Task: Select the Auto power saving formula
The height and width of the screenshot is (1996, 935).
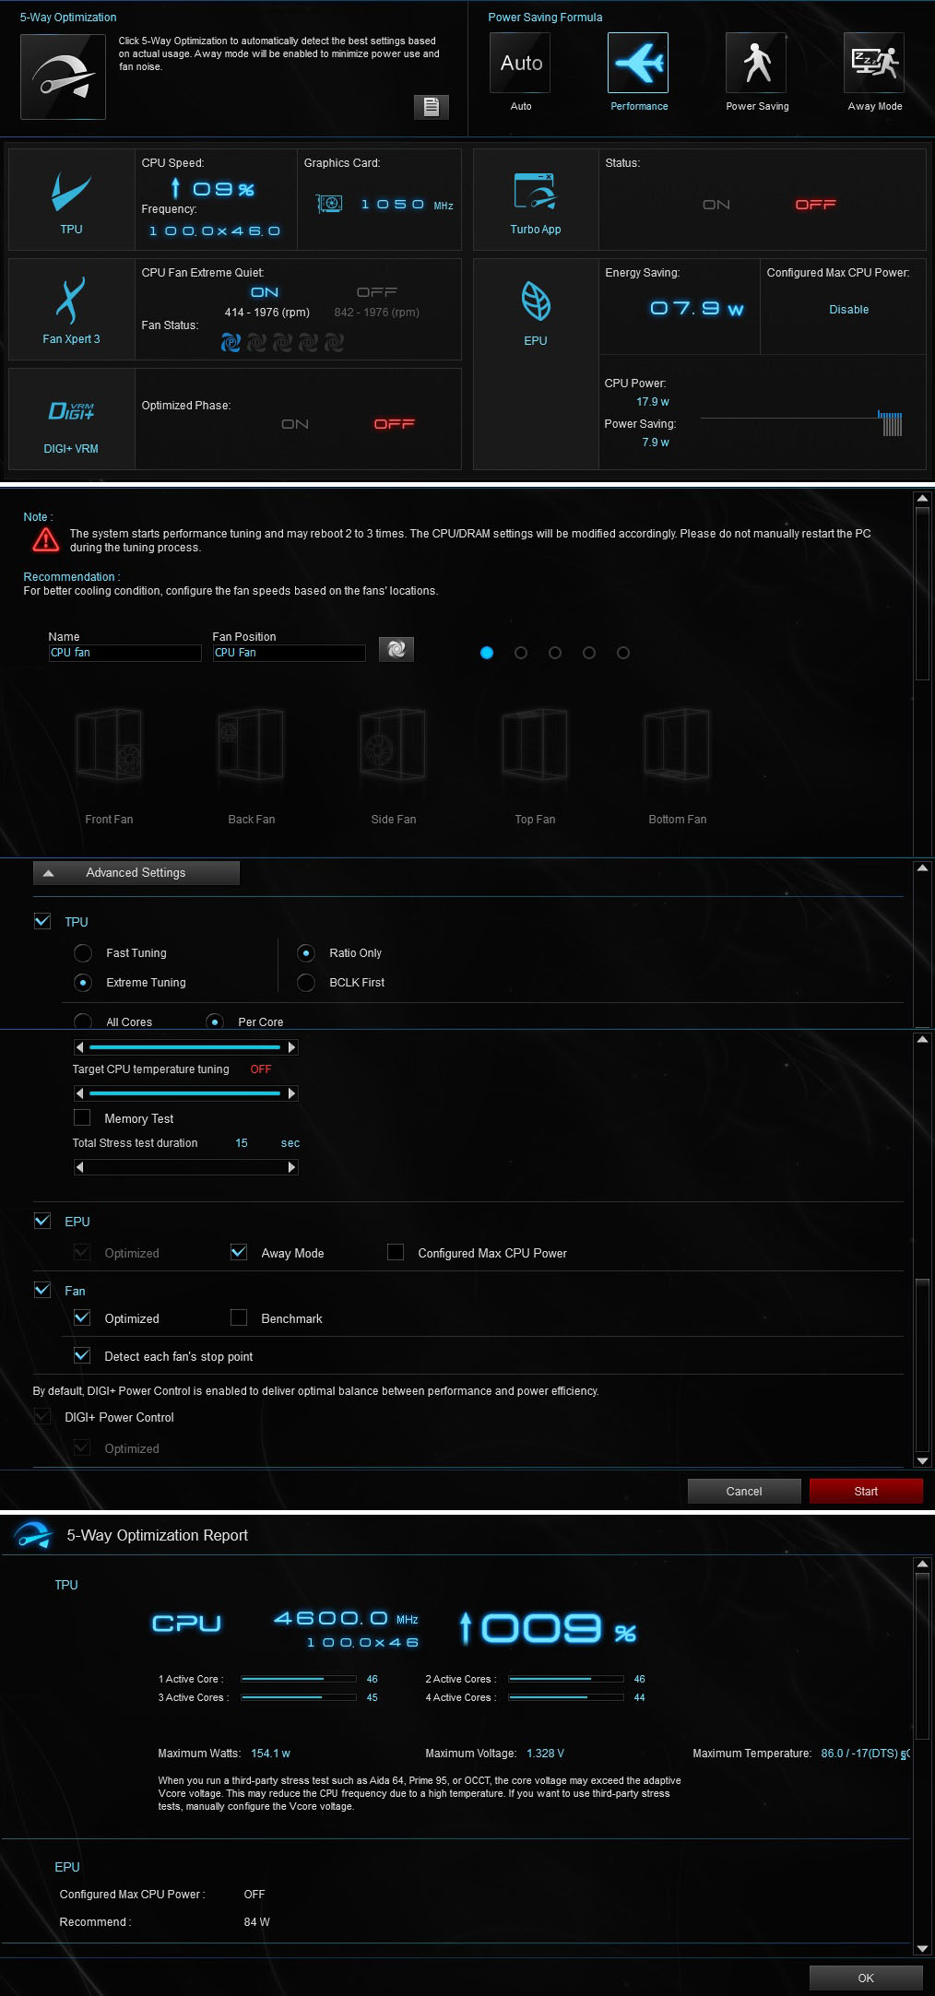Action: tap(519, 63)
